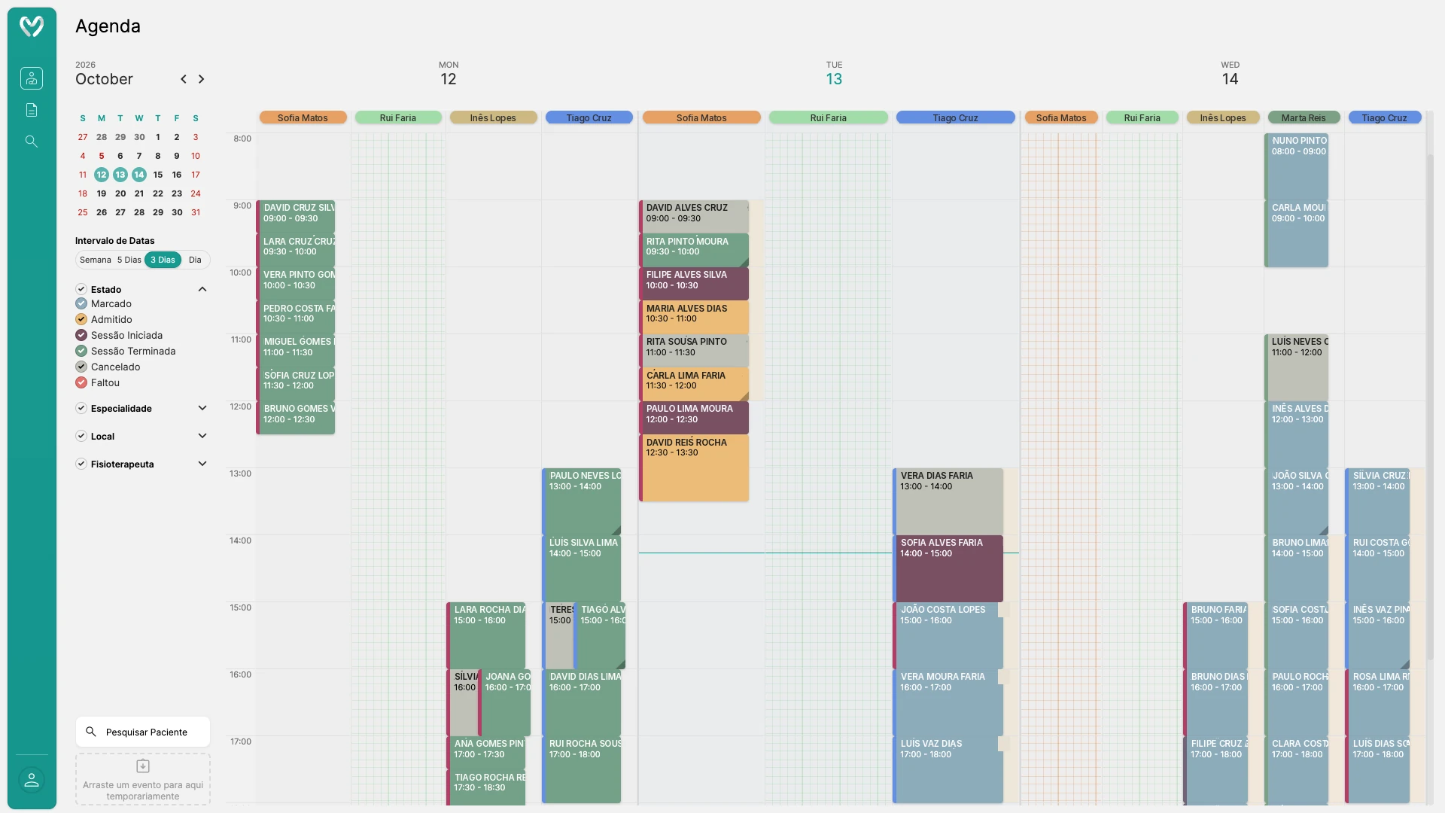
Task: Open NUNO PINTO 08:00 appointment
Action: point(1297,166)
